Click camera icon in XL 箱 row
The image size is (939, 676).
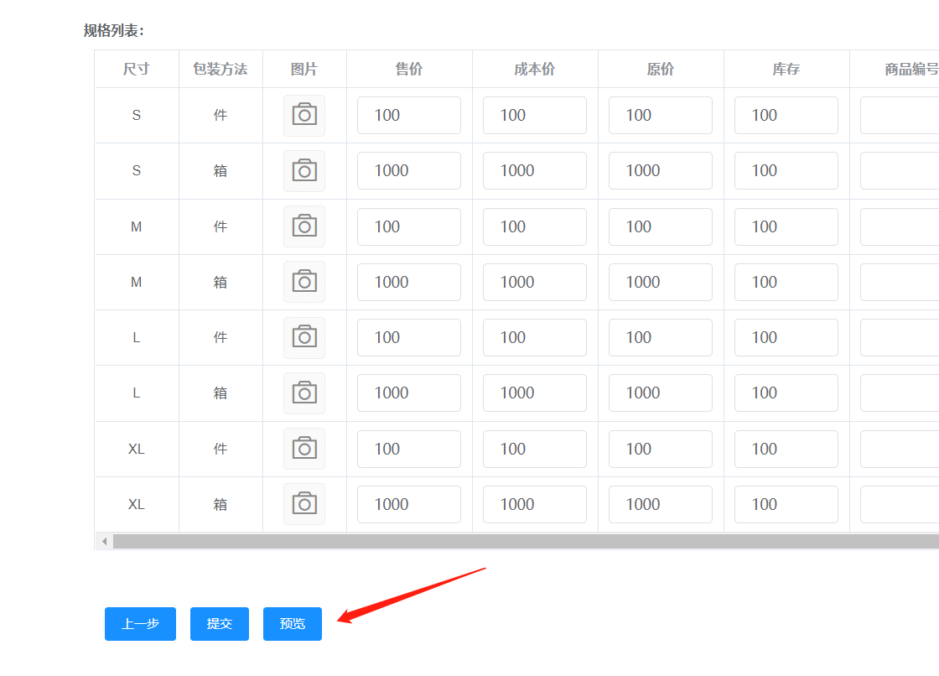(x=304, y=504)
